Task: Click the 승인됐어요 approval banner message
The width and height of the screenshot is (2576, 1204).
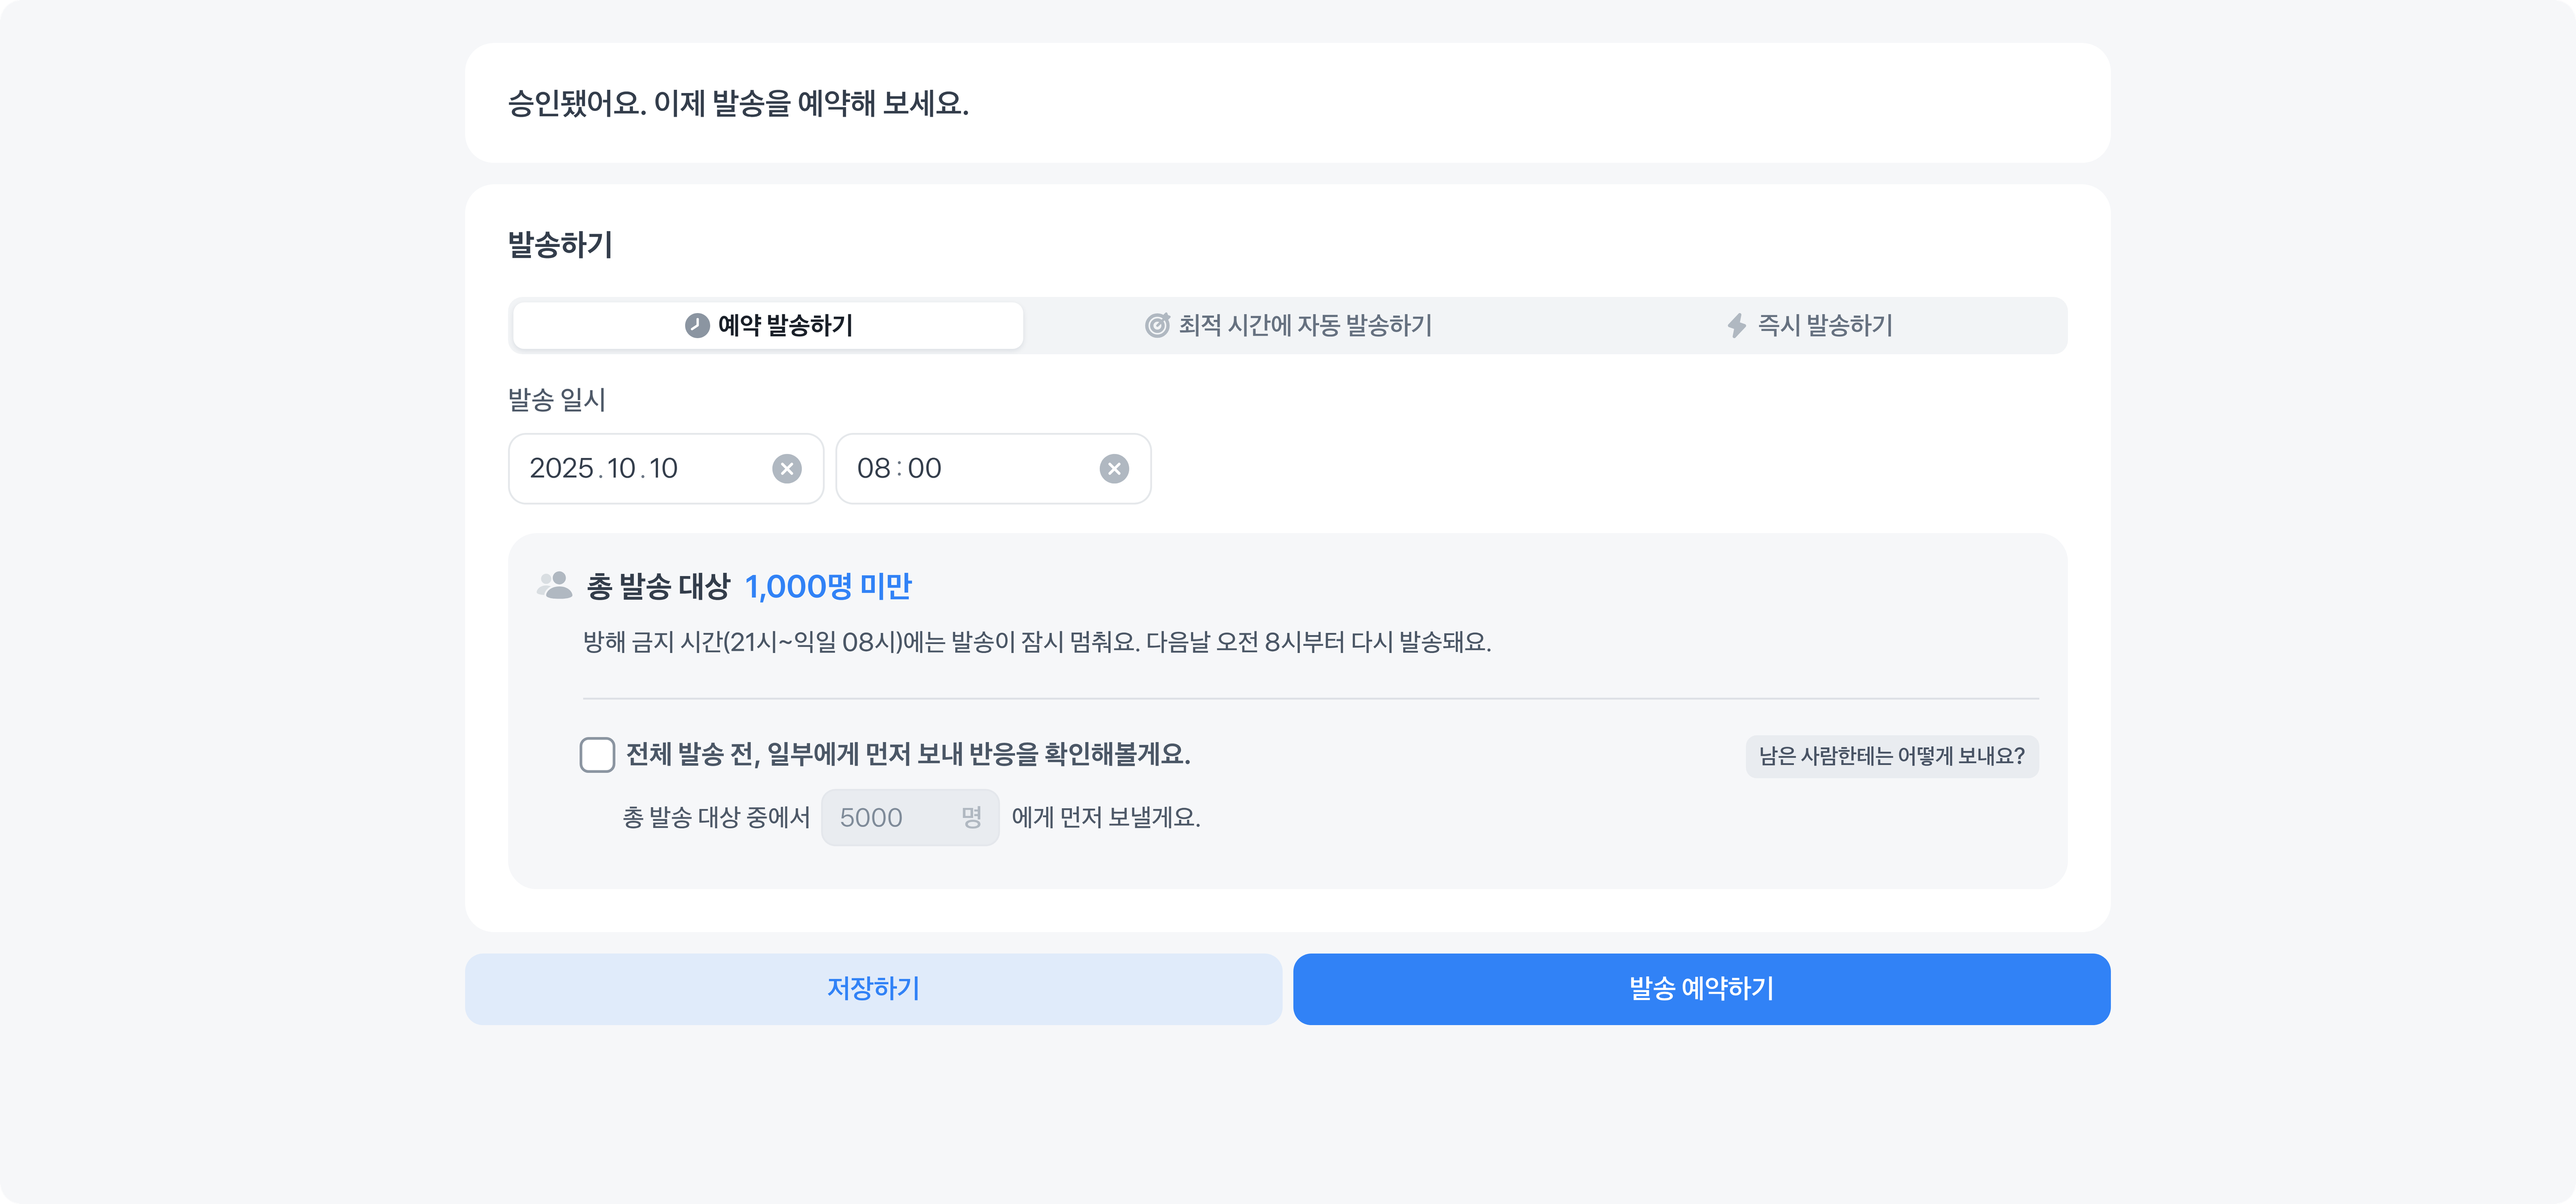Action: 738,103
